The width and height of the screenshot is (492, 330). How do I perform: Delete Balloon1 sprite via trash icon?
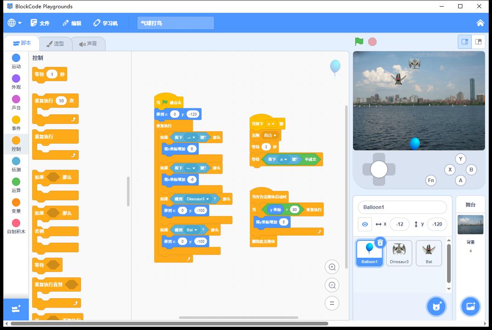[x=380, y=242]
